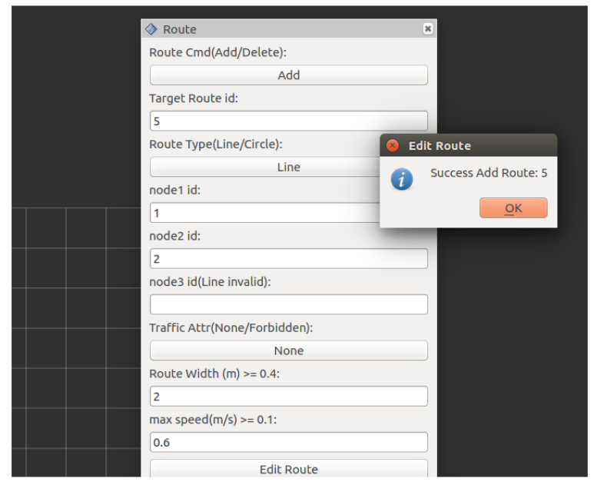Click the Edit Route button at the bottom

point(288,469)
